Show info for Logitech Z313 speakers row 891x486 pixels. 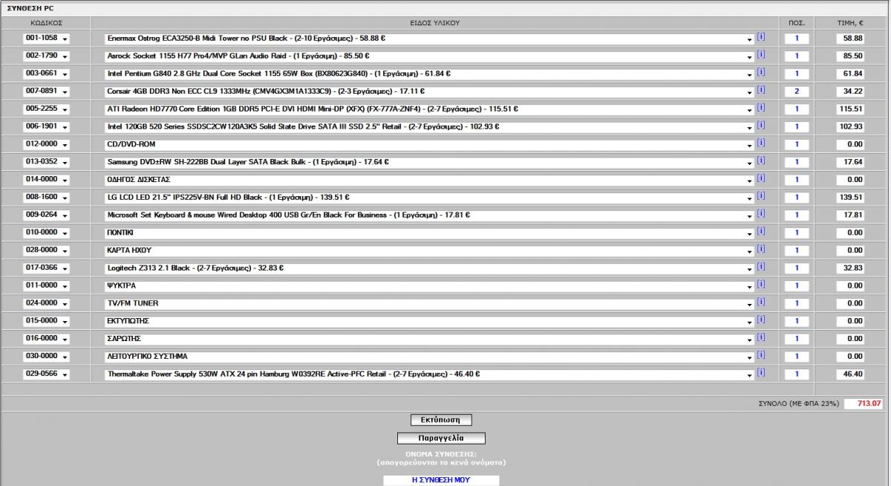tap(761, 267)
